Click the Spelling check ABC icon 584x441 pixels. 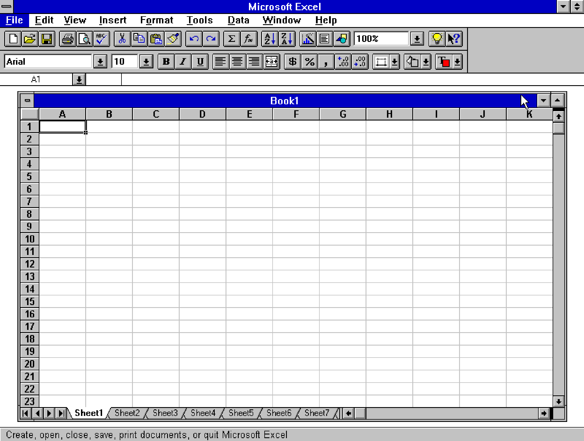101,39
